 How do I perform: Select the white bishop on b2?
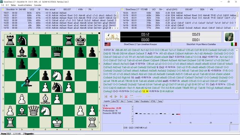tap(22, 111)
